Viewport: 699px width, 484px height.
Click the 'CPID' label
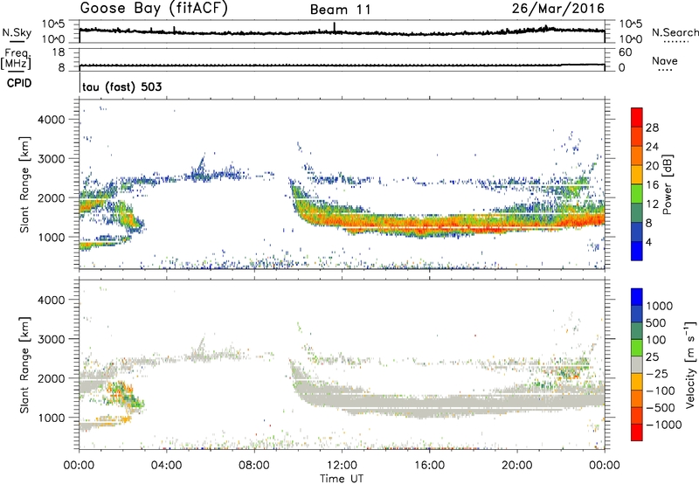[x=19, y=83]
